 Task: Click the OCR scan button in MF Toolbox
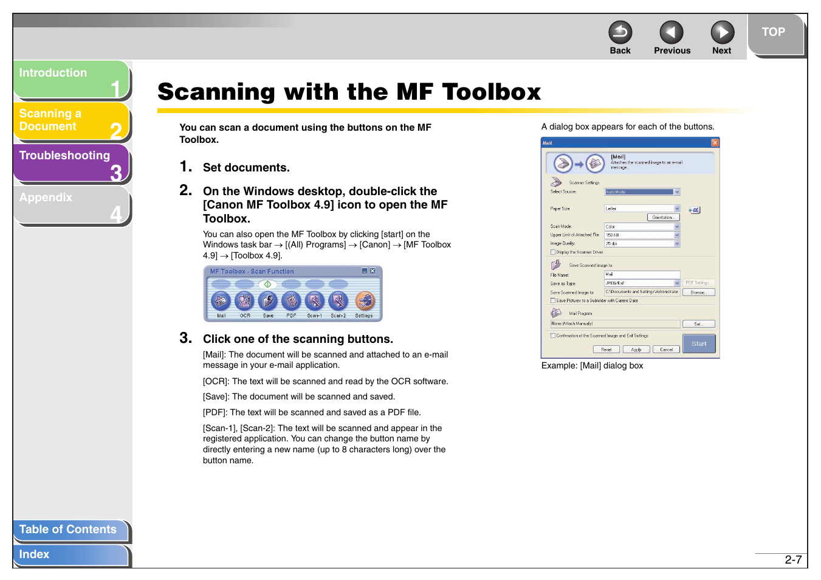pyautogui.click(x=245, y=300)
